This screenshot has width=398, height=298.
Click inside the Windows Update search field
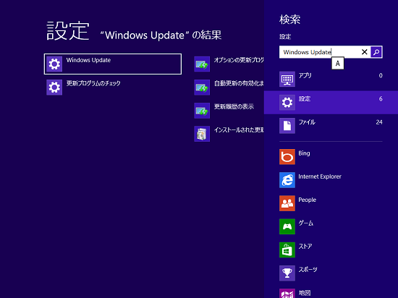pyautogui.click(x=320, y=52)
